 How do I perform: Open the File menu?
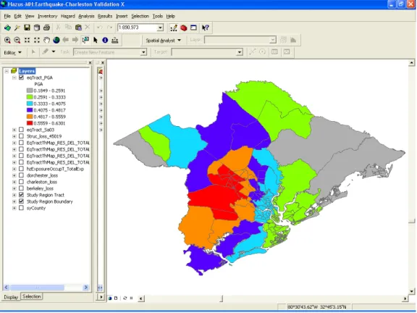[x=7, y=16]
